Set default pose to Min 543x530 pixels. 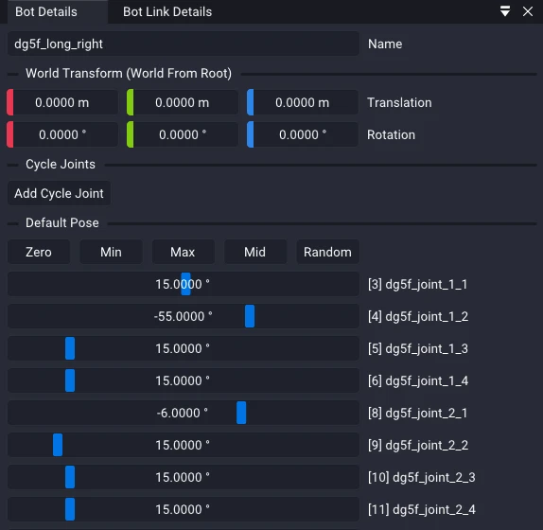pyautogui.click(x=111, y=252)
